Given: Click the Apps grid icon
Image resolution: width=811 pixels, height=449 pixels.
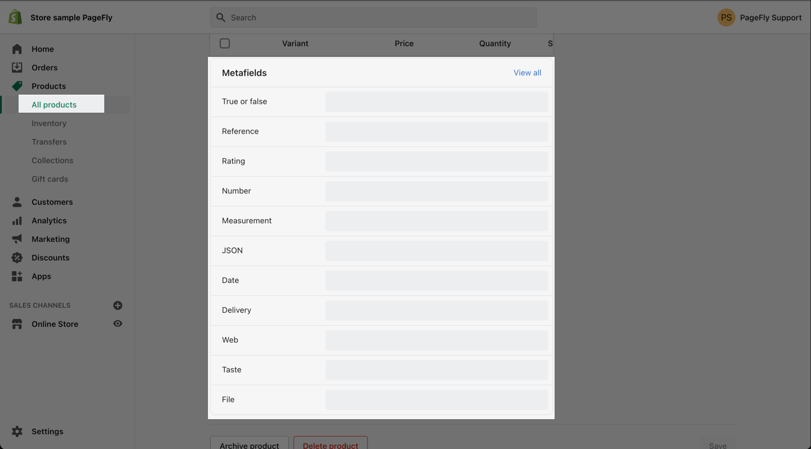Looking at the screenshot, I should click(17, 276).
